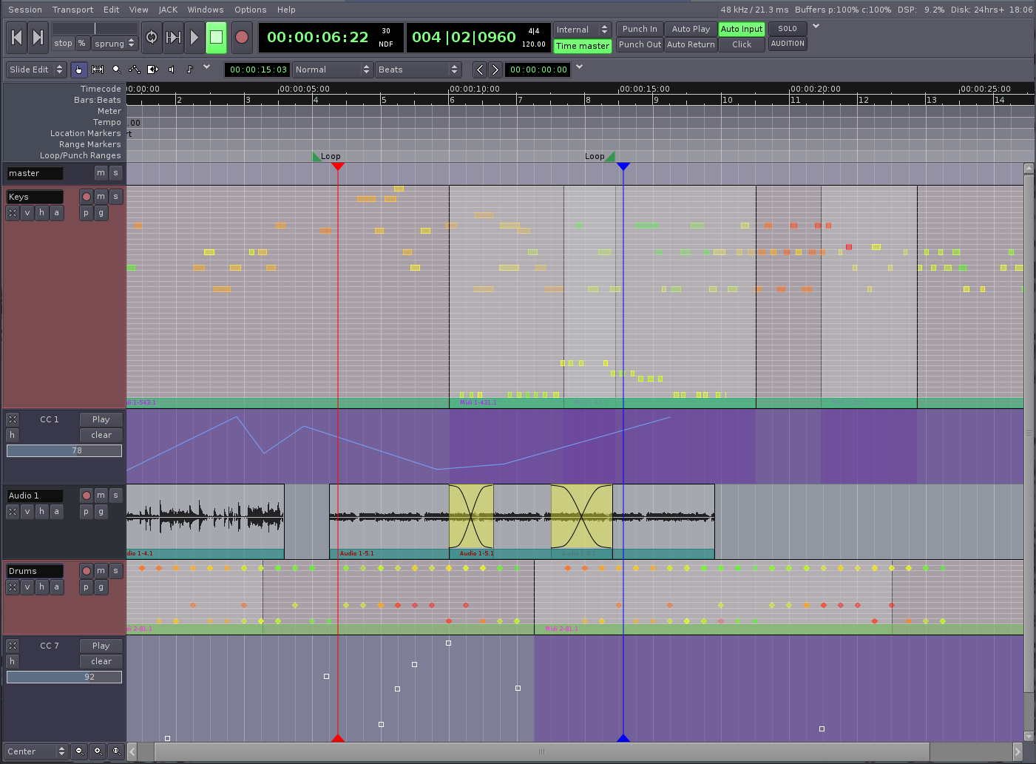Toggle the Click metronome
This screenshot has height=764, width=1036.
742,44
